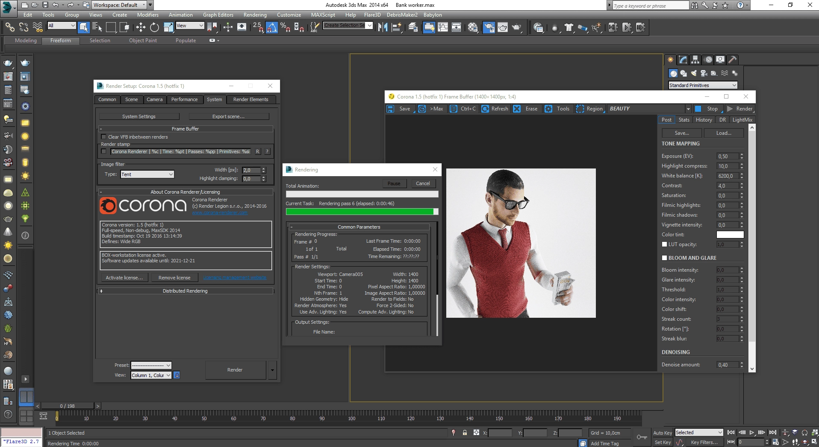Open the selection filter All dropdown
This screenshot has height=447, width=819.
(x=62, y=26)
